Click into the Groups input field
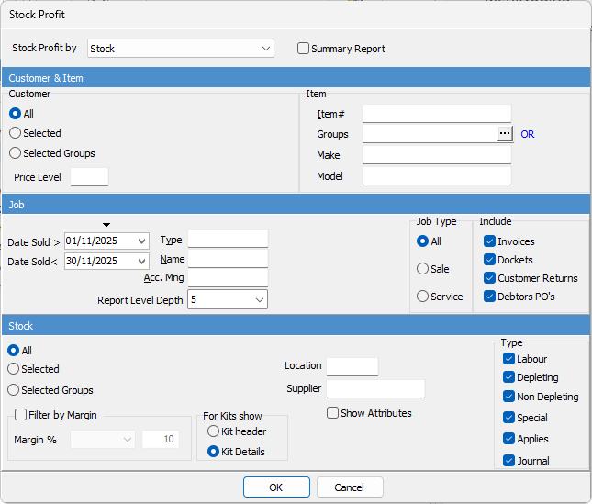 coord(430,134)
